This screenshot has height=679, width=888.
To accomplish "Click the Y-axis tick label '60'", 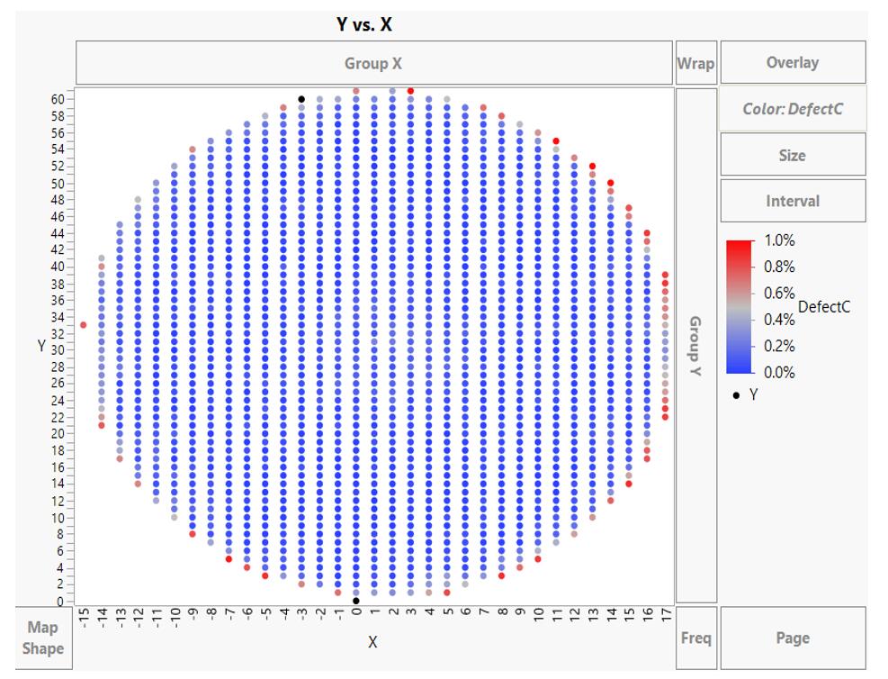I will click(x=58, y=99).
